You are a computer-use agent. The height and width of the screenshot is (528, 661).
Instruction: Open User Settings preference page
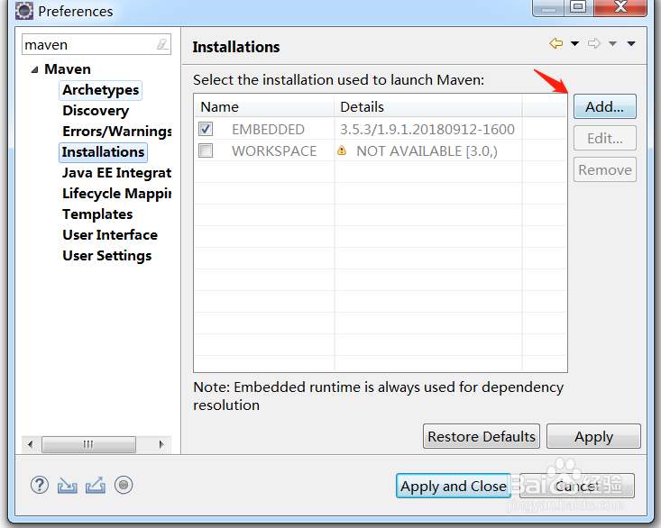[x=107, y=256]
